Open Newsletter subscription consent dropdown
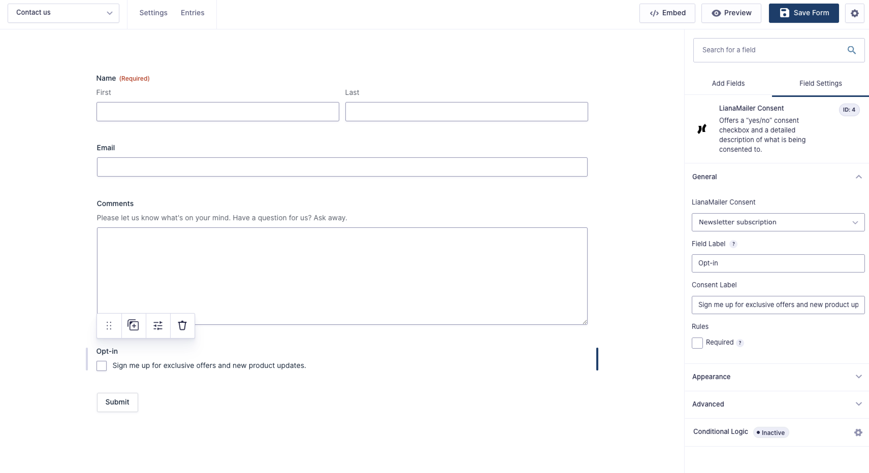 tap(778, 222)
